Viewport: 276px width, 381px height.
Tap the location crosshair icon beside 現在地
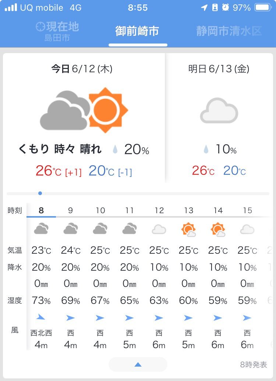click(x=40, y=27)
